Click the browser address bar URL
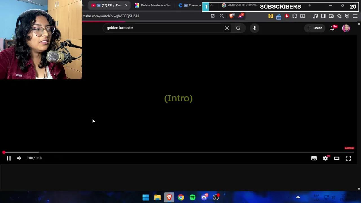The image size is (361, 203). pyautogui.click(x=111, y=16)
